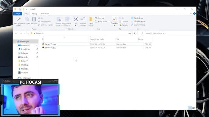Screen dimensions: 209x117
Task: Open İndirilenler in the sidebar
Action: [x=26, y=49]
